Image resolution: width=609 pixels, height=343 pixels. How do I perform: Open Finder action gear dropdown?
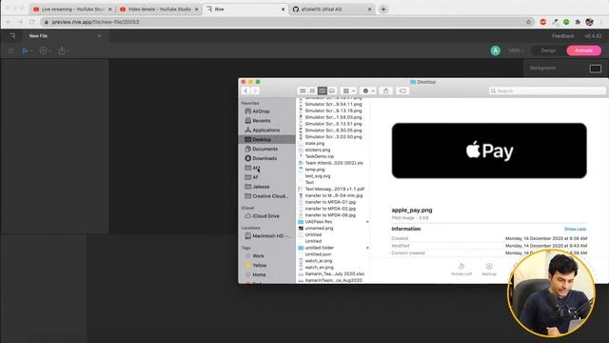368,91
